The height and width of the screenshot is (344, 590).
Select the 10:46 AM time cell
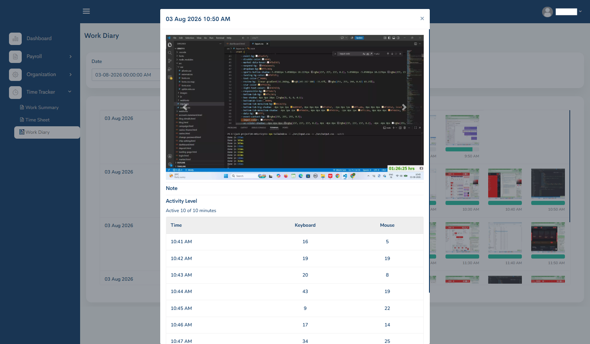point(181,325)
